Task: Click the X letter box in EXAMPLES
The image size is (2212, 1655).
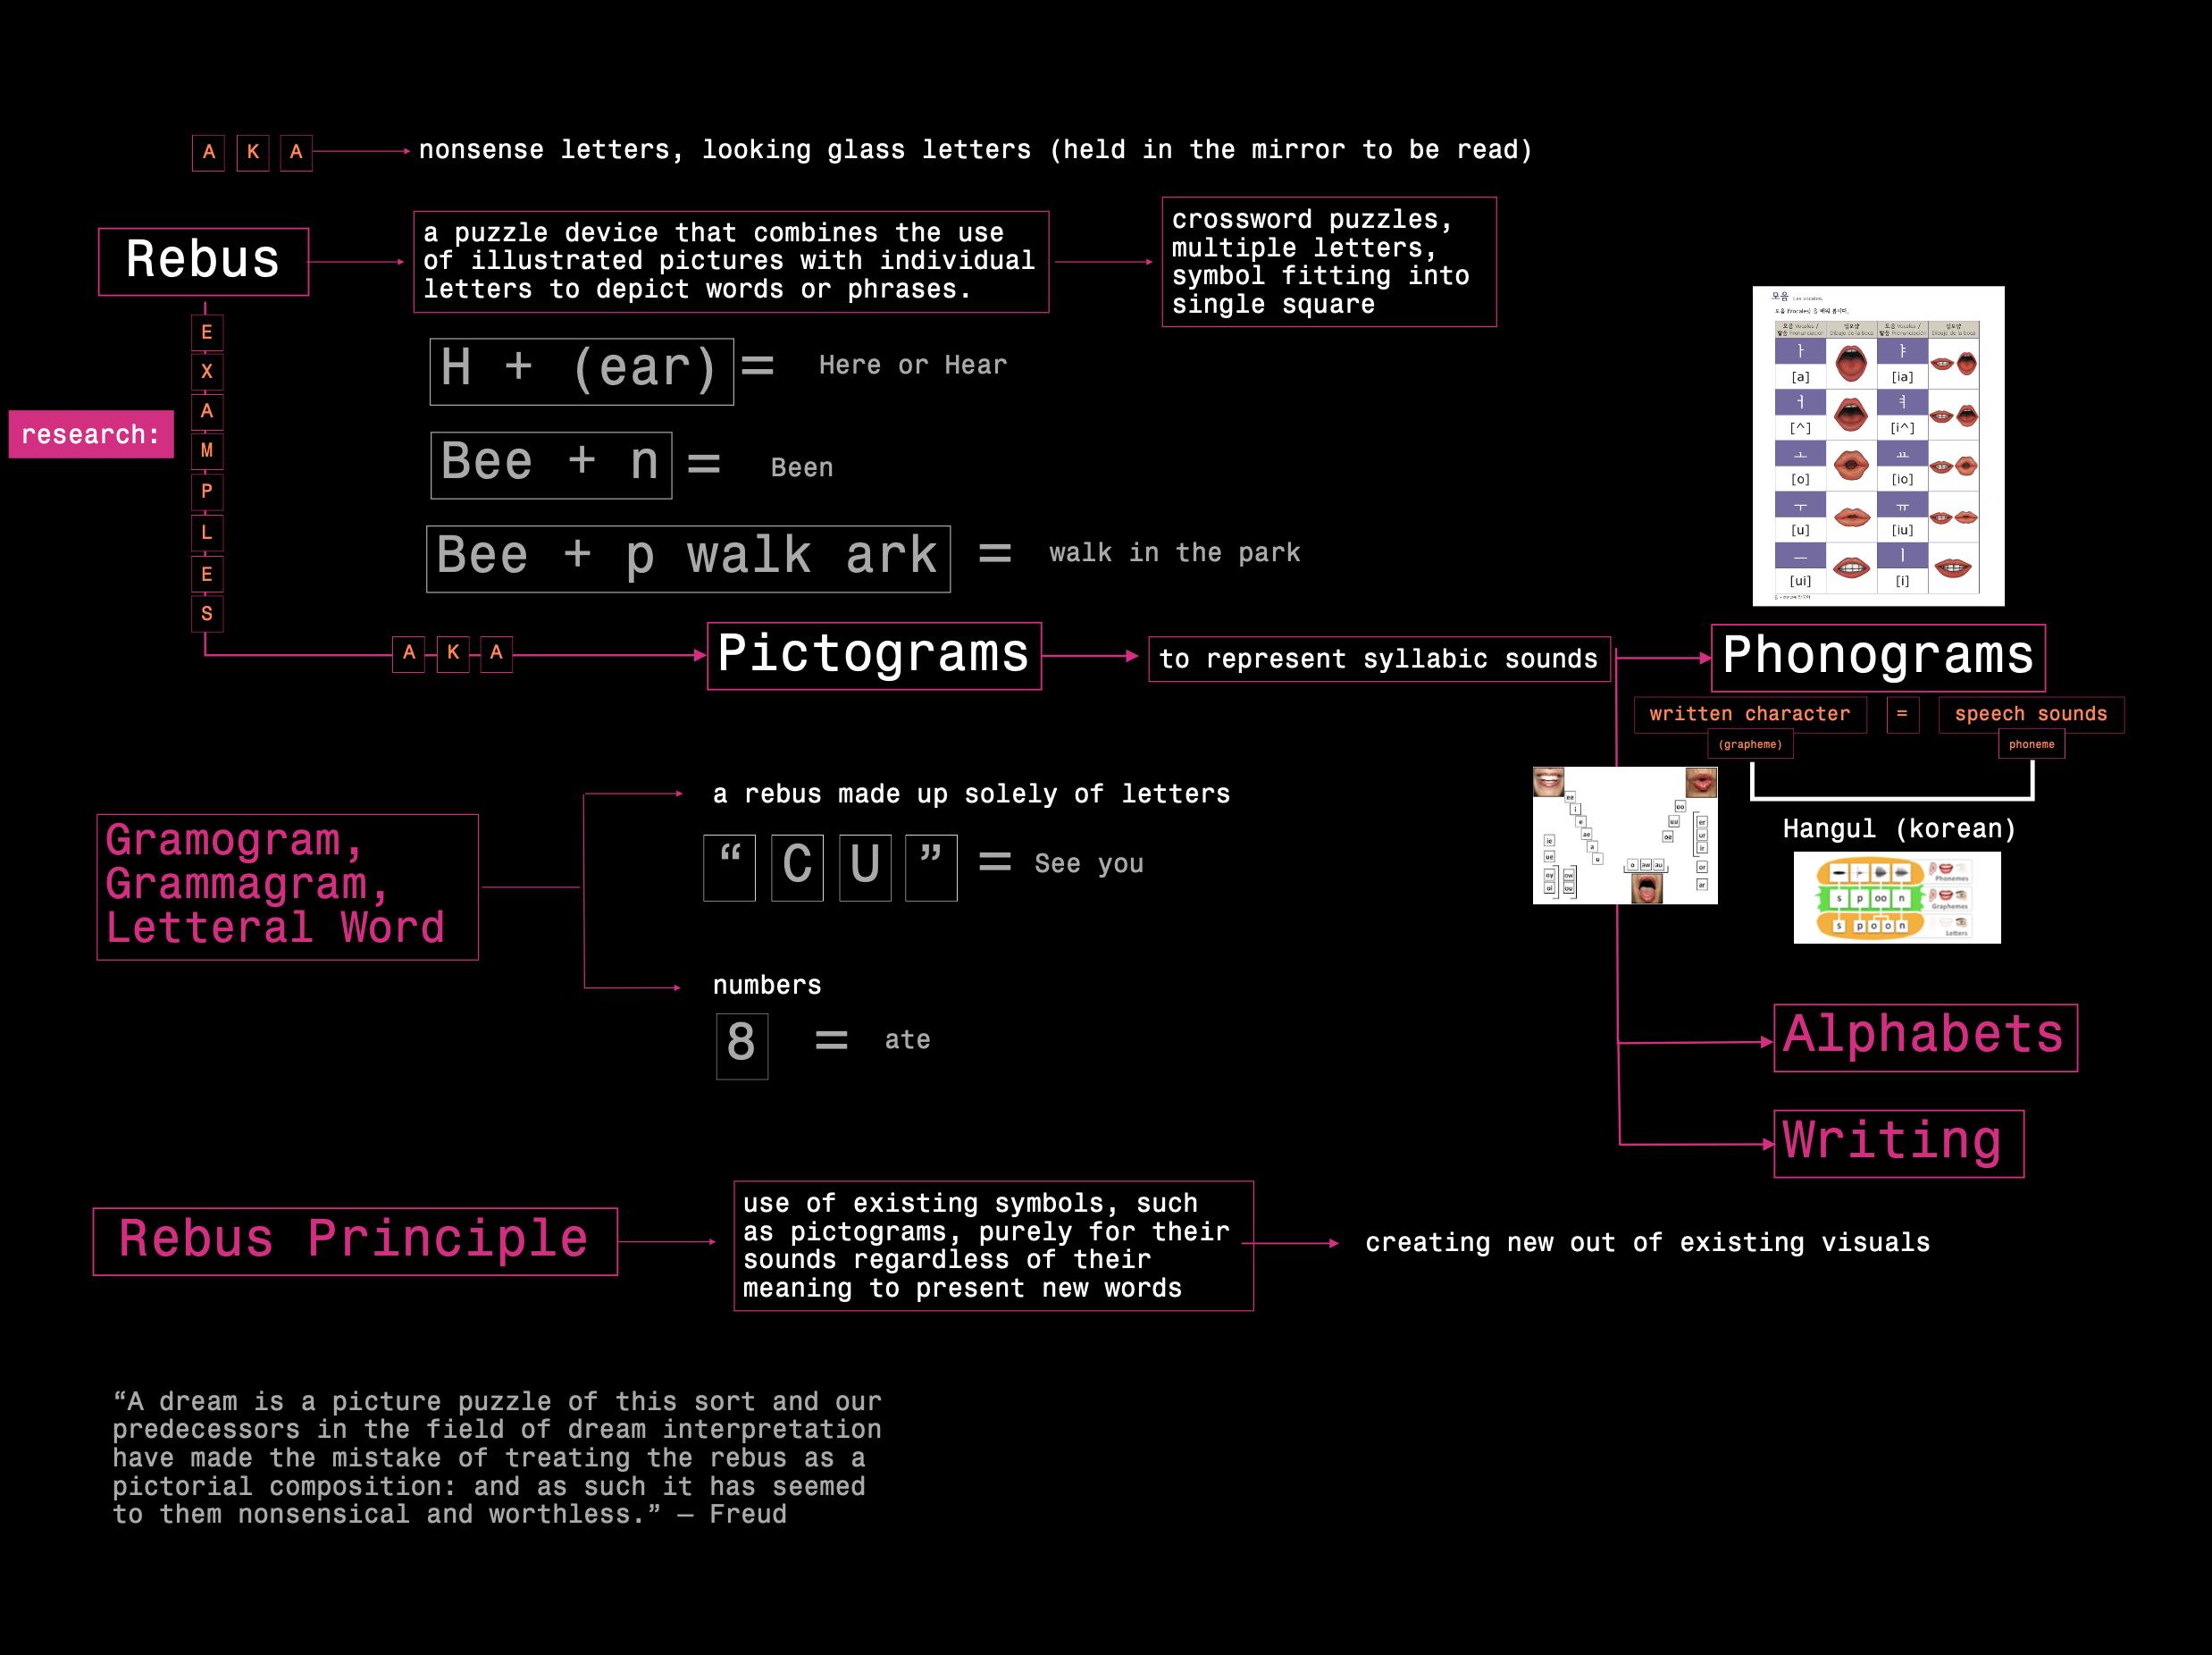Action: [x=207, y=371]
